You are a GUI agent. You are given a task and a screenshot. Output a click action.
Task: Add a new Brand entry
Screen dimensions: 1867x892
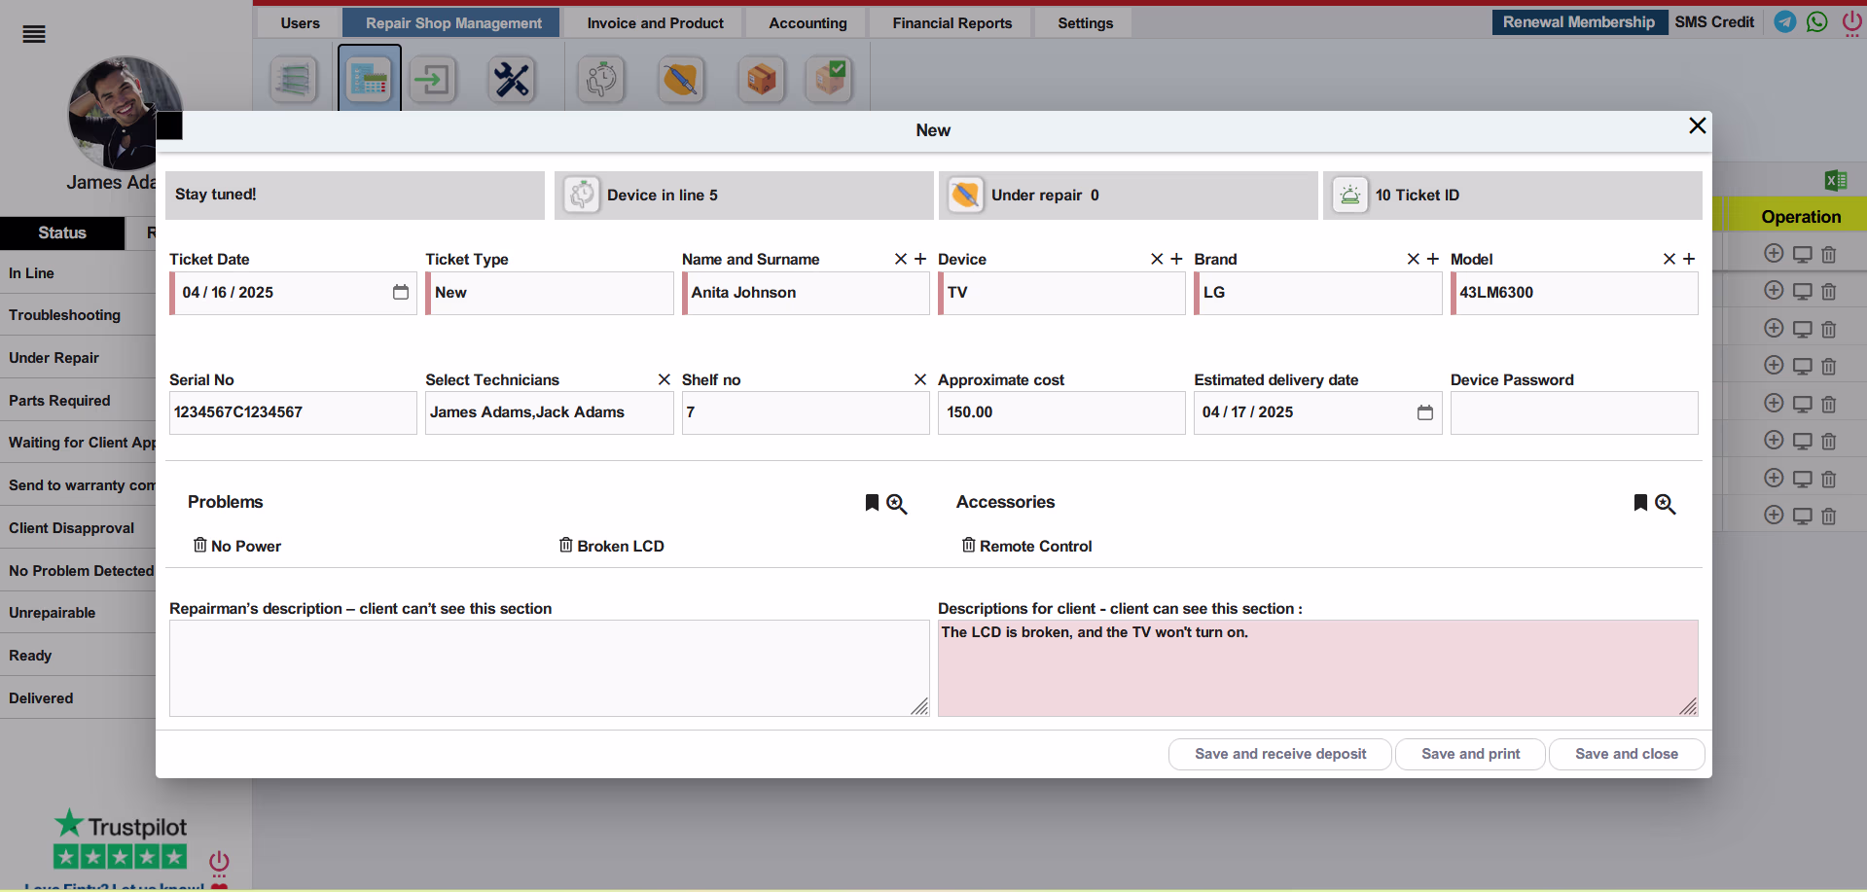(x=1433, y=259)
